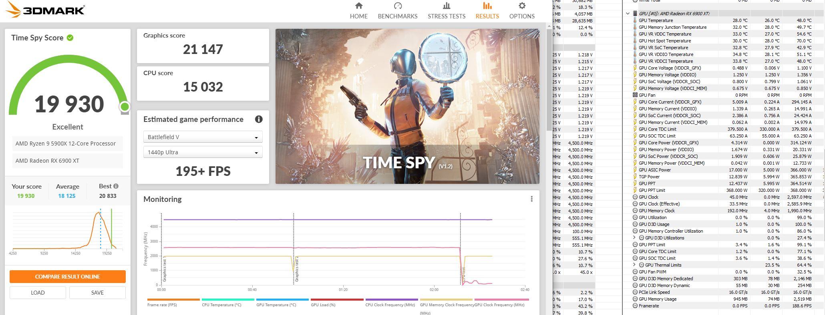
Task: Click circle icon of GPU Memory Clock row
Action: [x=635, y=211]
